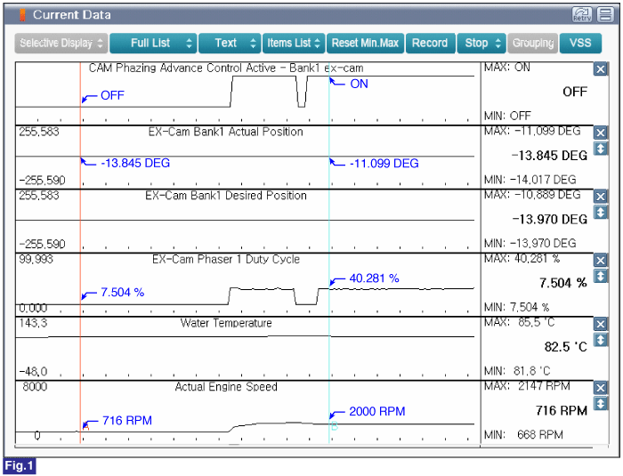Screen dimensions: 623x476
Task: Click the MIN: -14.017 DEG value
Action: [530, 180]
